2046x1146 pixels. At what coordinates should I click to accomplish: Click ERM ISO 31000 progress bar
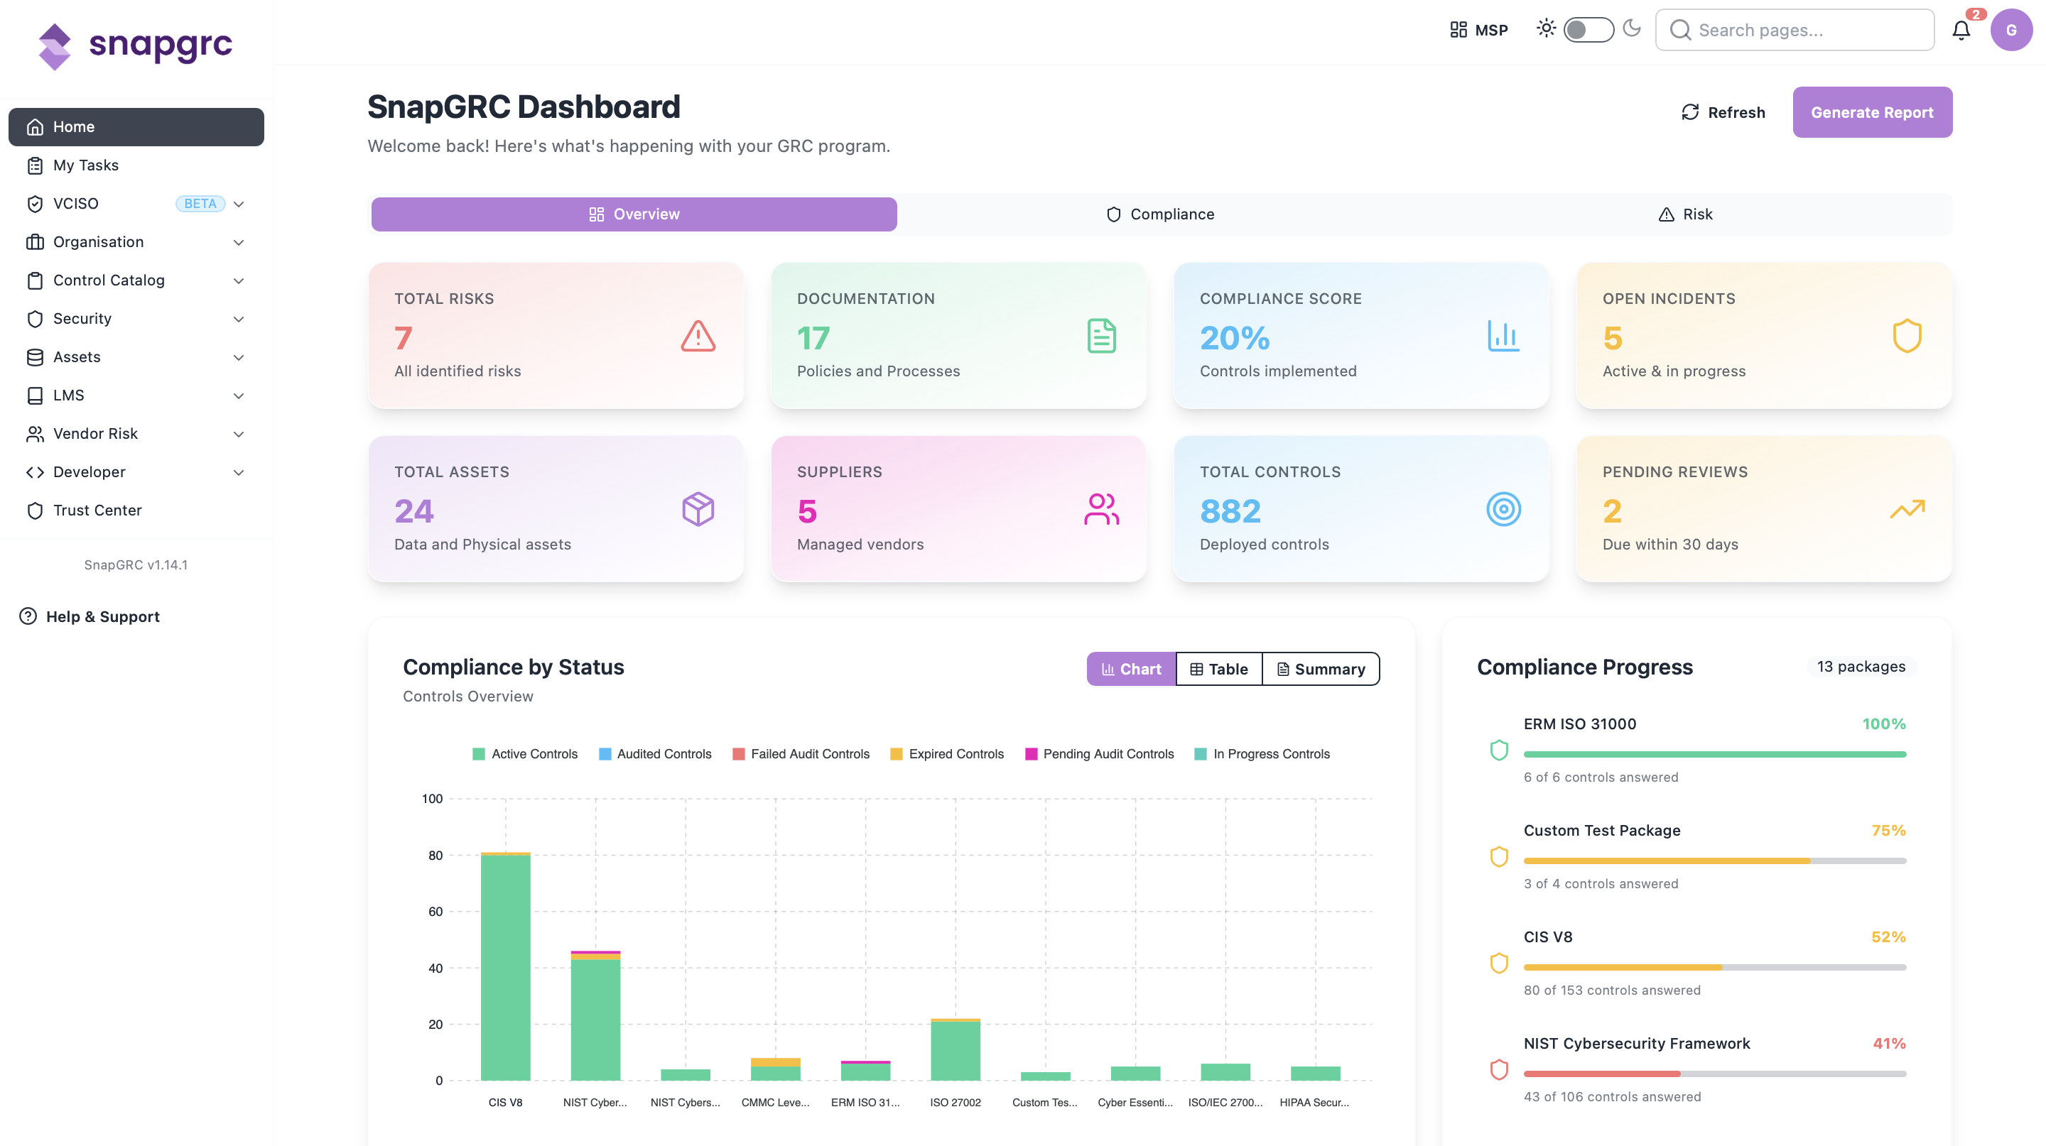(x=1715, y=754)
